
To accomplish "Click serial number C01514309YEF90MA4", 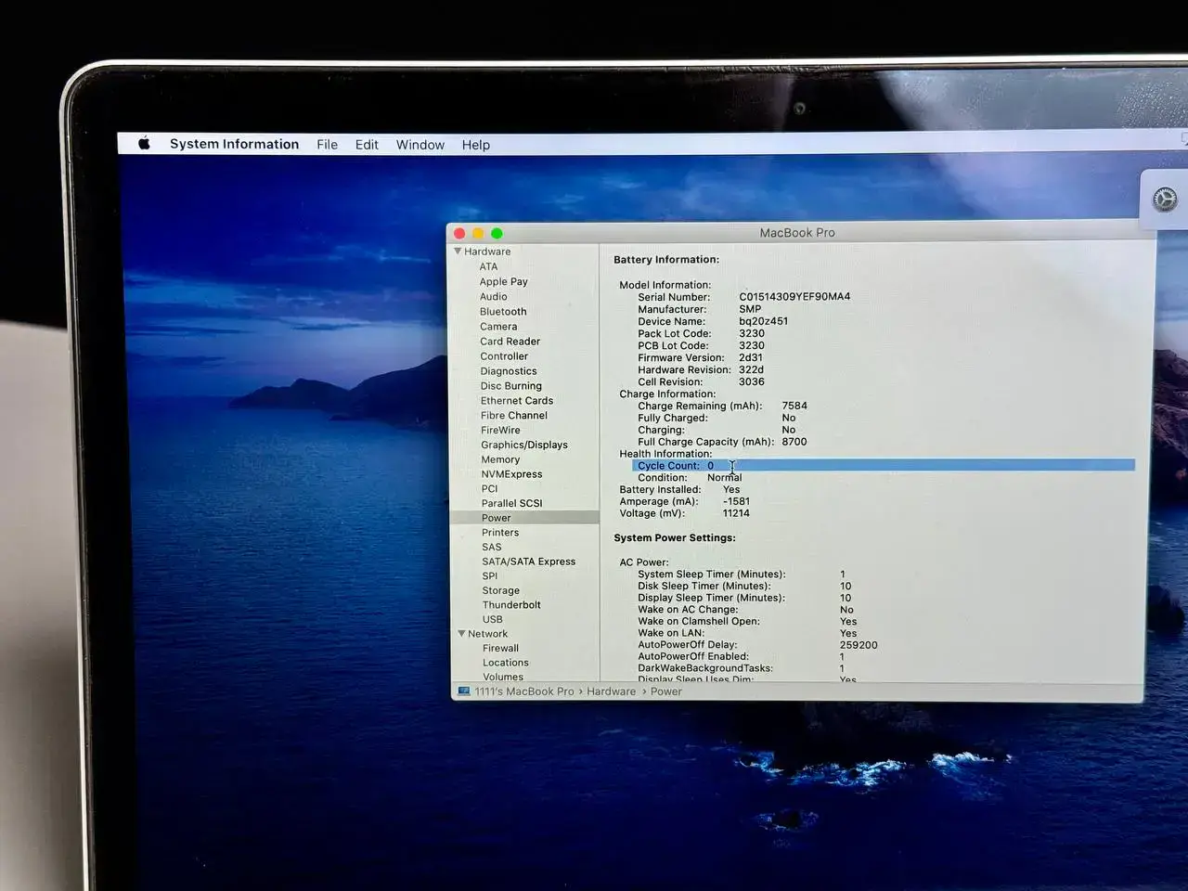I will coord(794,297).
